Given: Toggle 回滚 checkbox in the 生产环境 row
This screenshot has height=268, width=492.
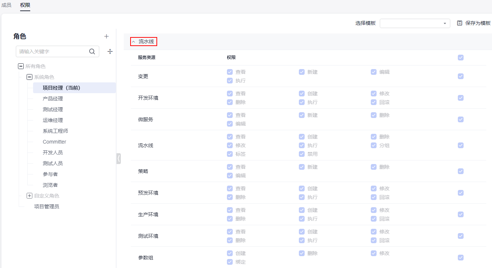Looking at the screenshot, I should point(374,219).
